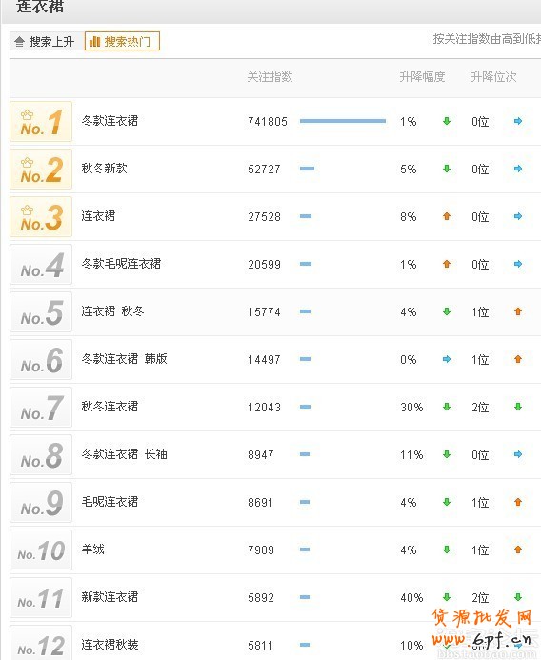Click the No.3 rank badge
This screenshot has width=541, height=660.
coord(41,216)
